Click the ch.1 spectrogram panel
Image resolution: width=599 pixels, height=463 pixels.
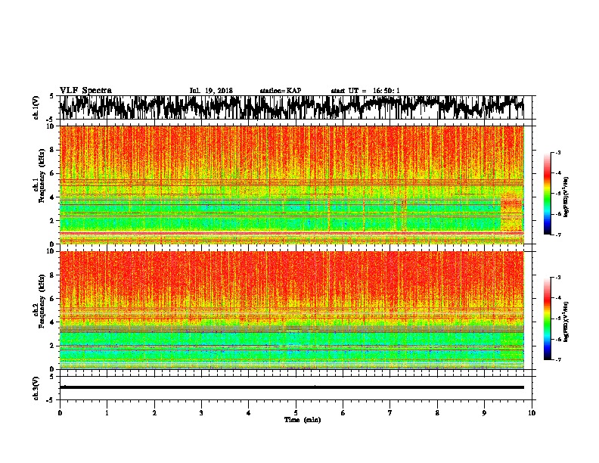291,185
